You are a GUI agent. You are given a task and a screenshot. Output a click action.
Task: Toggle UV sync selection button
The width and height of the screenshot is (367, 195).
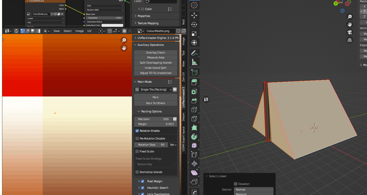point(16,31)
